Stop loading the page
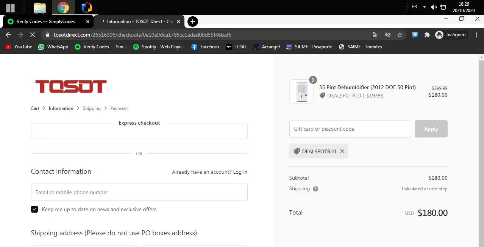The height and width of the screenshot is (247, 484). pos(33,35)
